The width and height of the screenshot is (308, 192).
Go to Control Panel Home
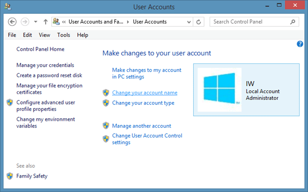click(40, 49)
